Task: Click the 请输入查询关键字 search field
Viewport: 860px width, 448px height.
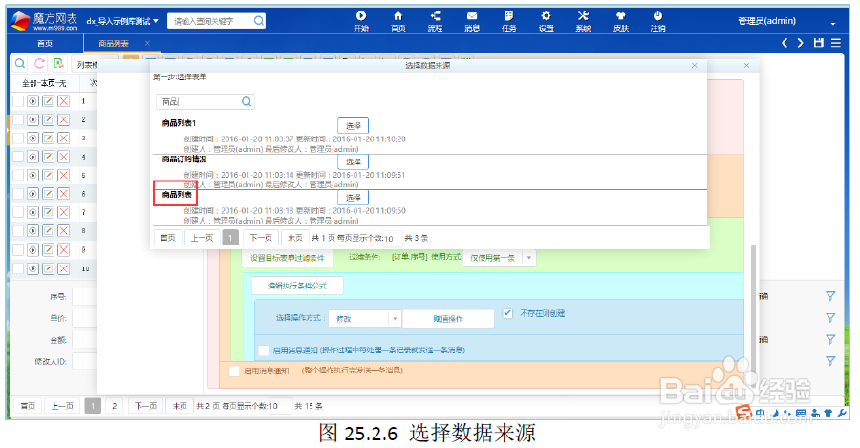Action: tap(209, 21)
